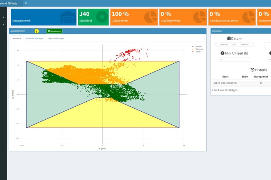Click the history icon beside Historie

pyautogui.click(x=252, y=70)
